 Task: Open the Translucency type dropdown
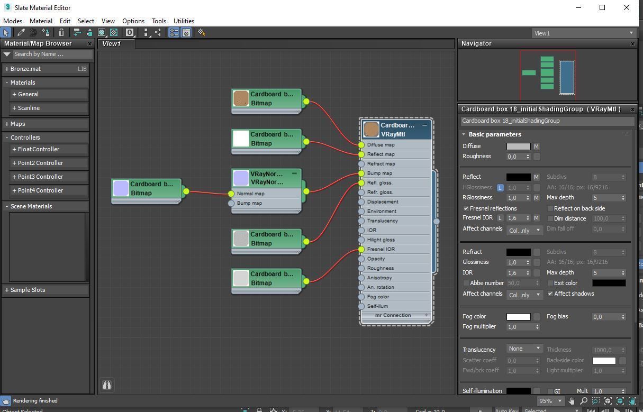pyautogui.click(x=524, y=349)
